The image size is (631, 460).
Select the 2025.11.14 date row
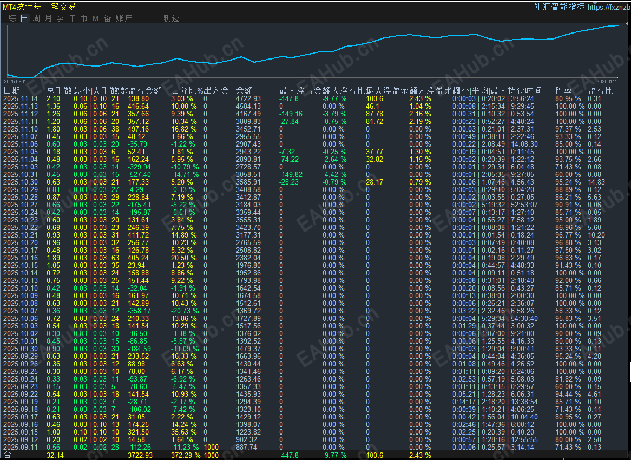point(21,98)
